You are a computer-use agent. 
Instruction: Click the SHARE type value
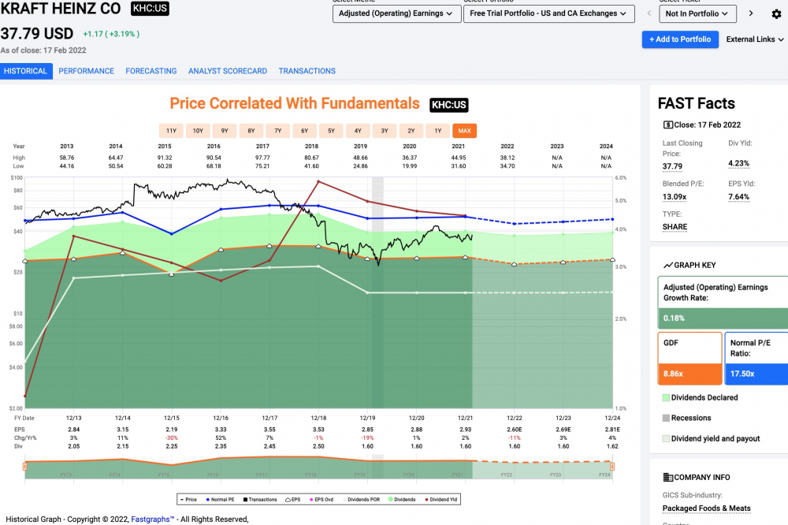675,227
